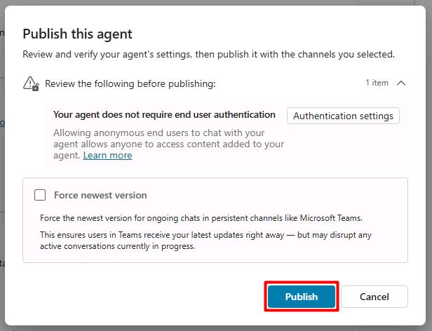Follow the Learn more link
Viewport: 432px width, 331px height.
coord(107,156)
